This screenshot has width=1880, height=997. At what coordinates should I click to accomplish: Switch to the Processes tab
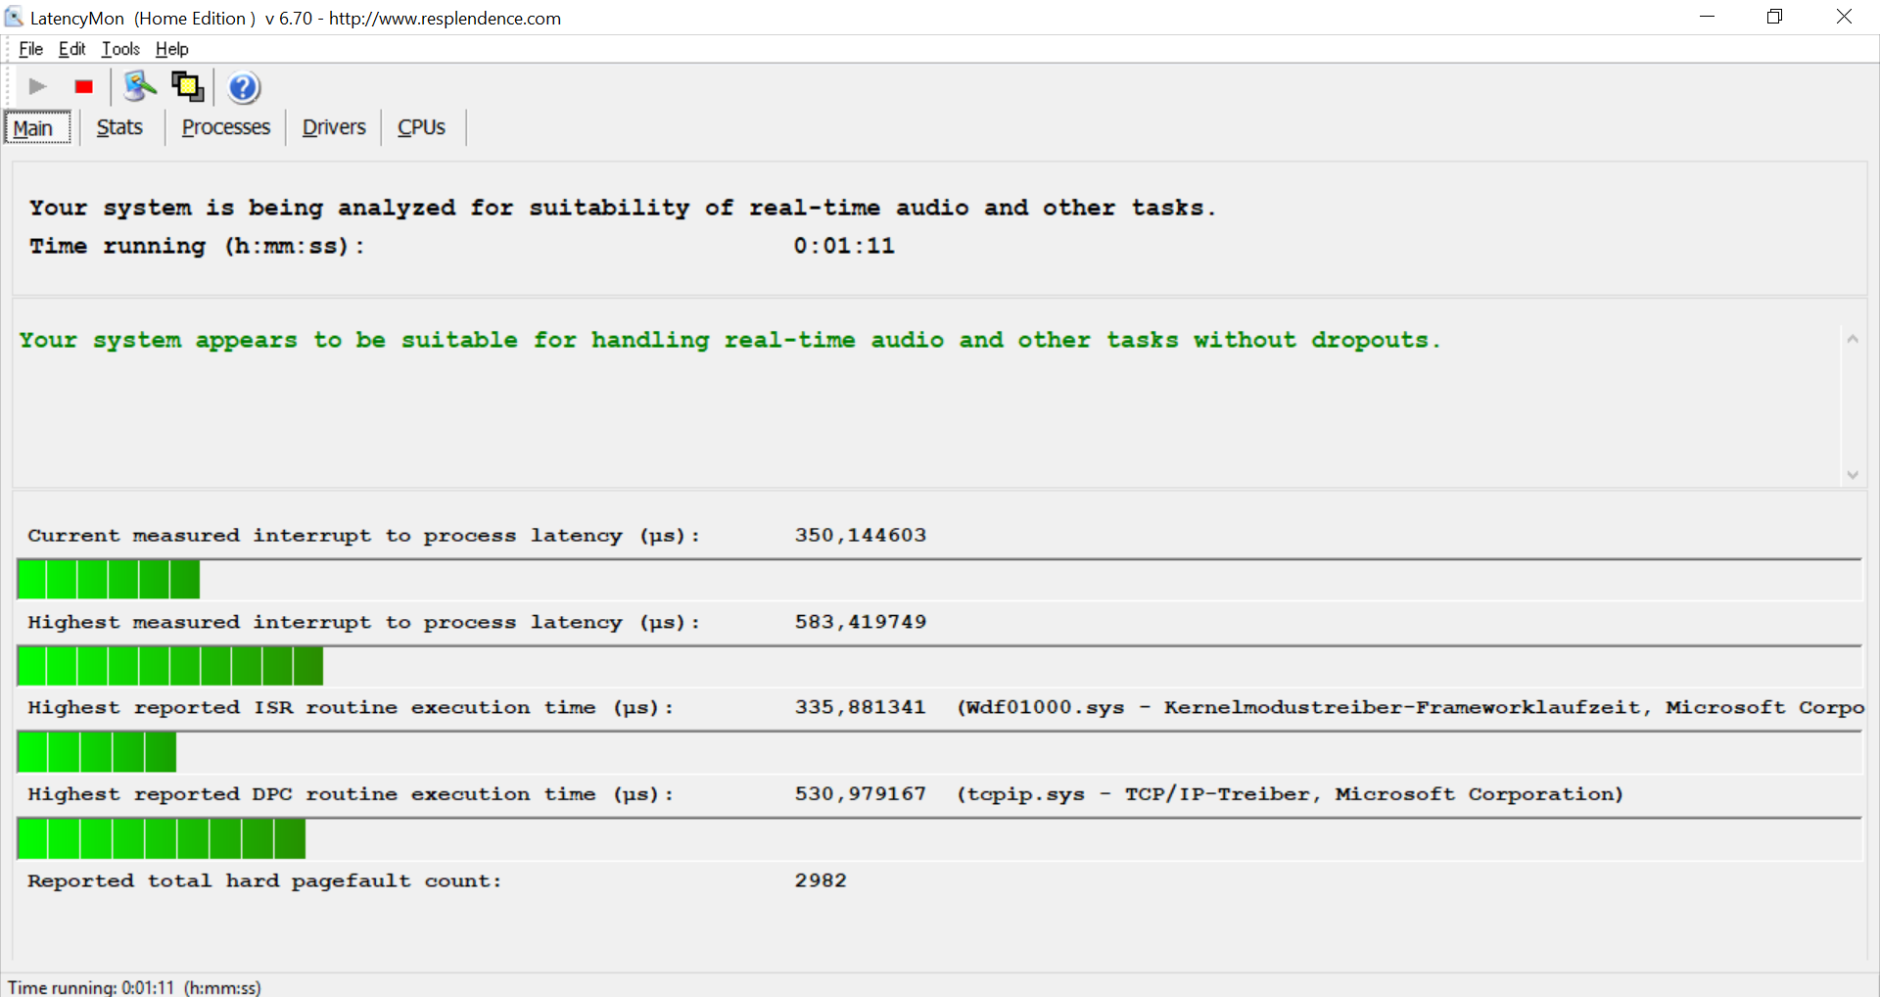[x=225, y=127]
